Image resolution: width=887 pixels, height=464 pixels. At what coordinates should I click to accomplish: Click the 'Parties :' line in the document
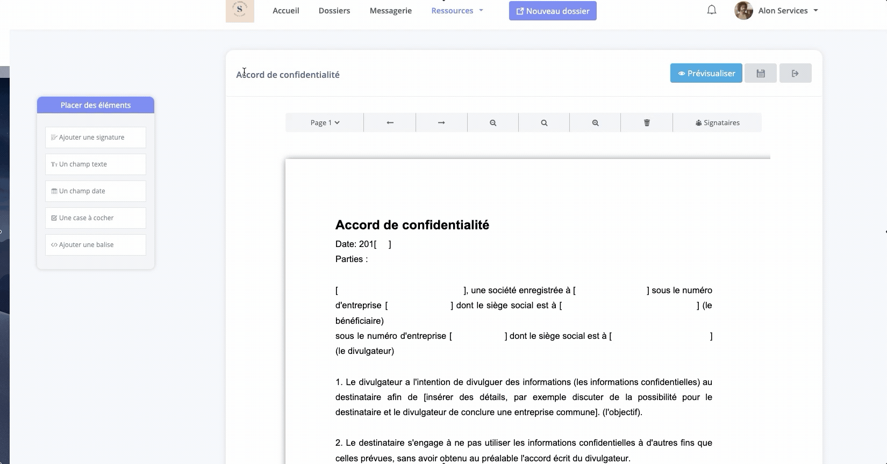click(352, 259)
